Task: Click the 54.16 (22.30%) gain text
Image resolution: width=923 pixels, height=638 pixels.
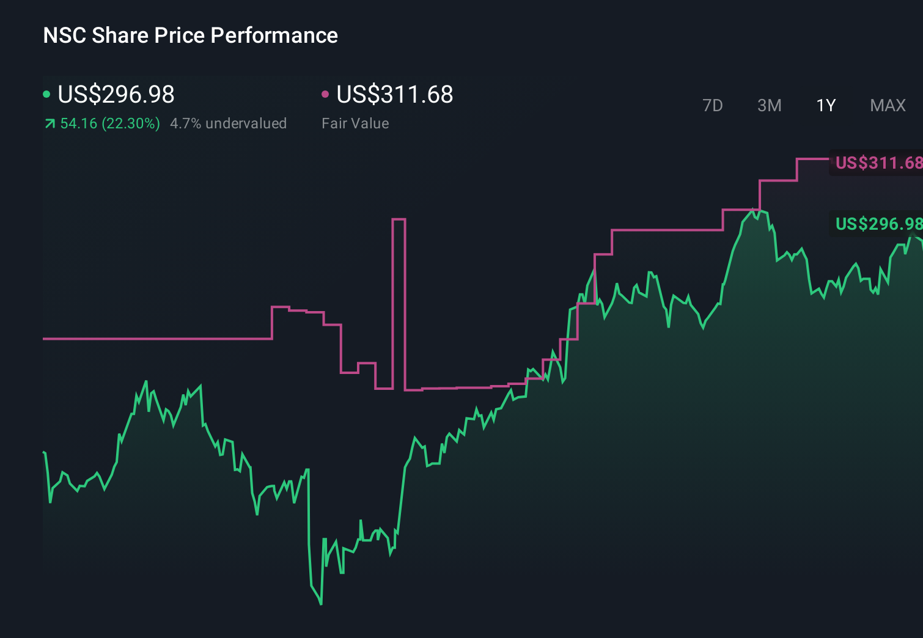Action: pyautogui.click(x=110, y=123)
